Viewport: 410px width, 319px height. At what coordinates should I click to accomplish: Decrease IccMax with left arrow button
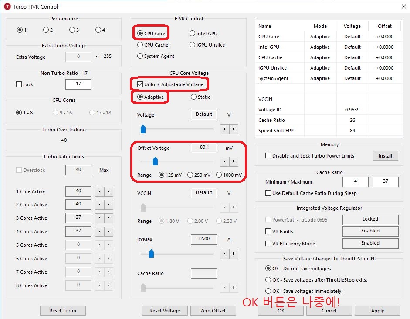point(225,253)
